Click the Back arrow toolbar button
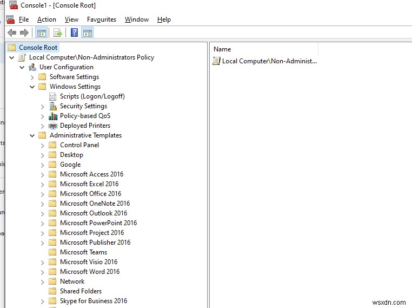 coord(12,33)
